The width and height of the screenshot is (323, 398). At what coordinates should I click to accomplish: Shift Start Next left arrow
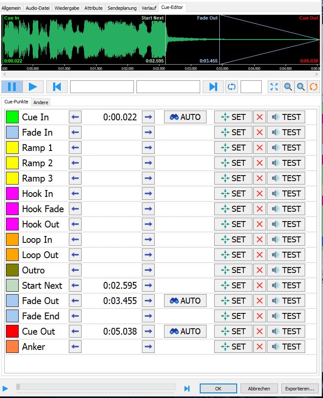pos(75,286)
